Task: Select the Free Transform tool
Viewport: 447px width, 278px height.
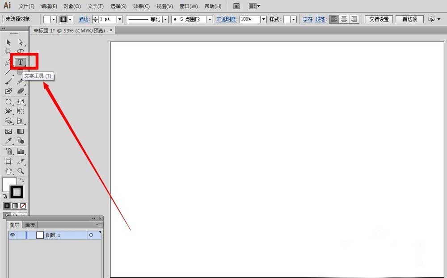Action: 21,111
